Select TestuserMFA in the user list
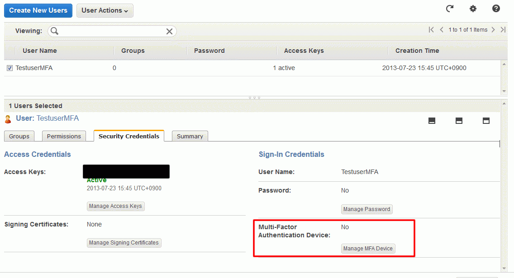Image resolution: width=514 pixels, height=278 pixels. click(34, 68)
